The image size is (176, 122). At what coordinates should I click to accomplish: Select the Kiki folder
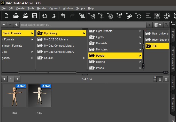(x=157, y=46)
